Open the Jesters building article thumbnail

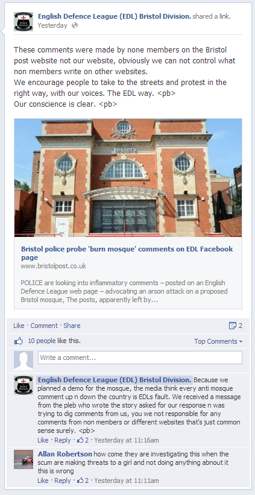[128, 178]
